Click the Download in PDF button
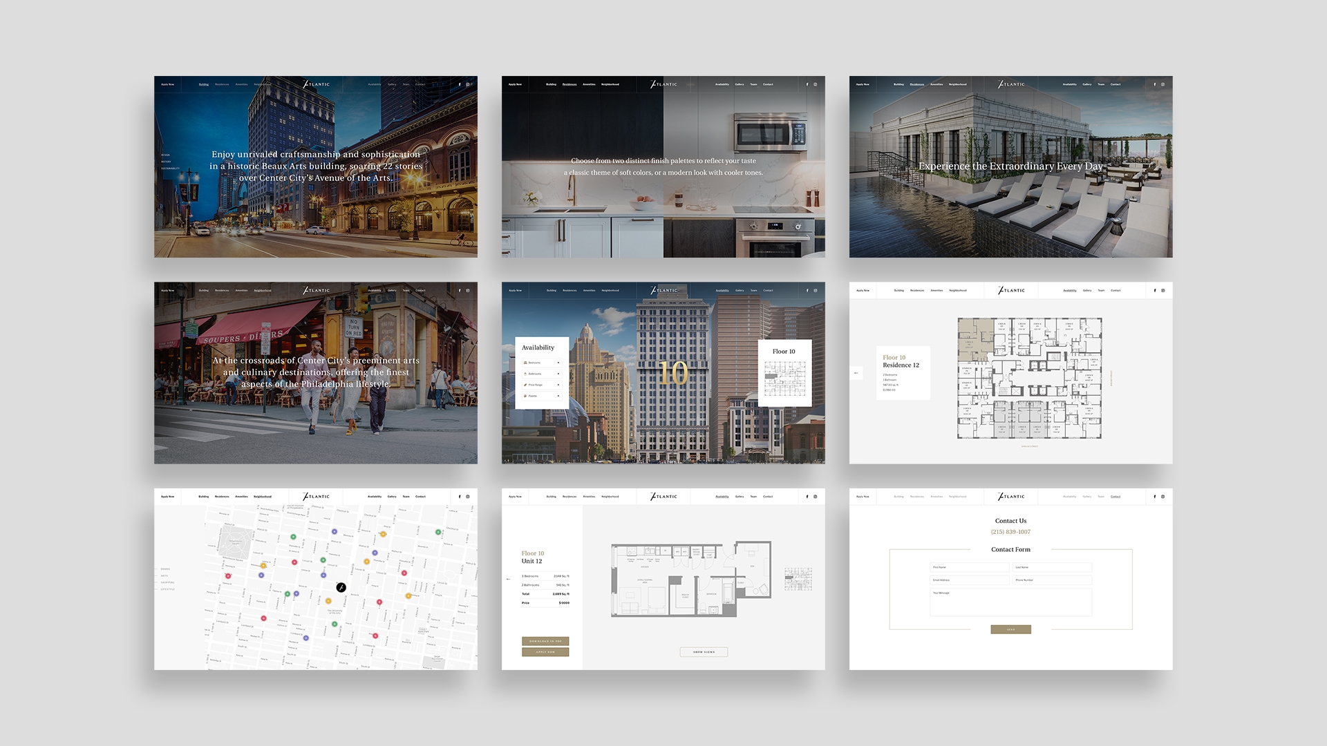The image size is (1327, 746). [x=545, y=641]
